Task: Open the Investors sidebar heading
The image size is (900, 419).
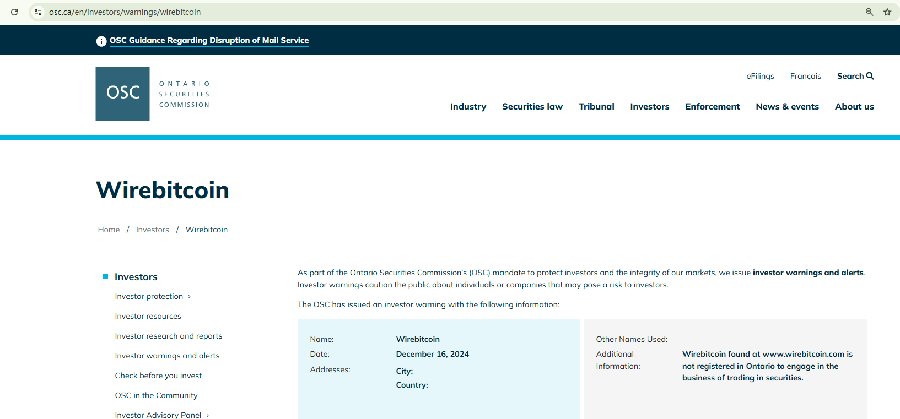Action: (136, 277)
